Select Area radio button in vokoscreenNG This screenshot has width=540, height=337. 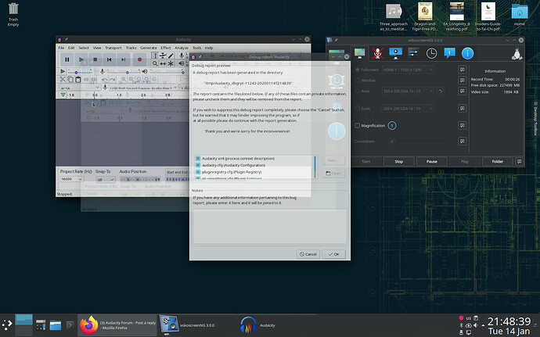pos(358,91)
